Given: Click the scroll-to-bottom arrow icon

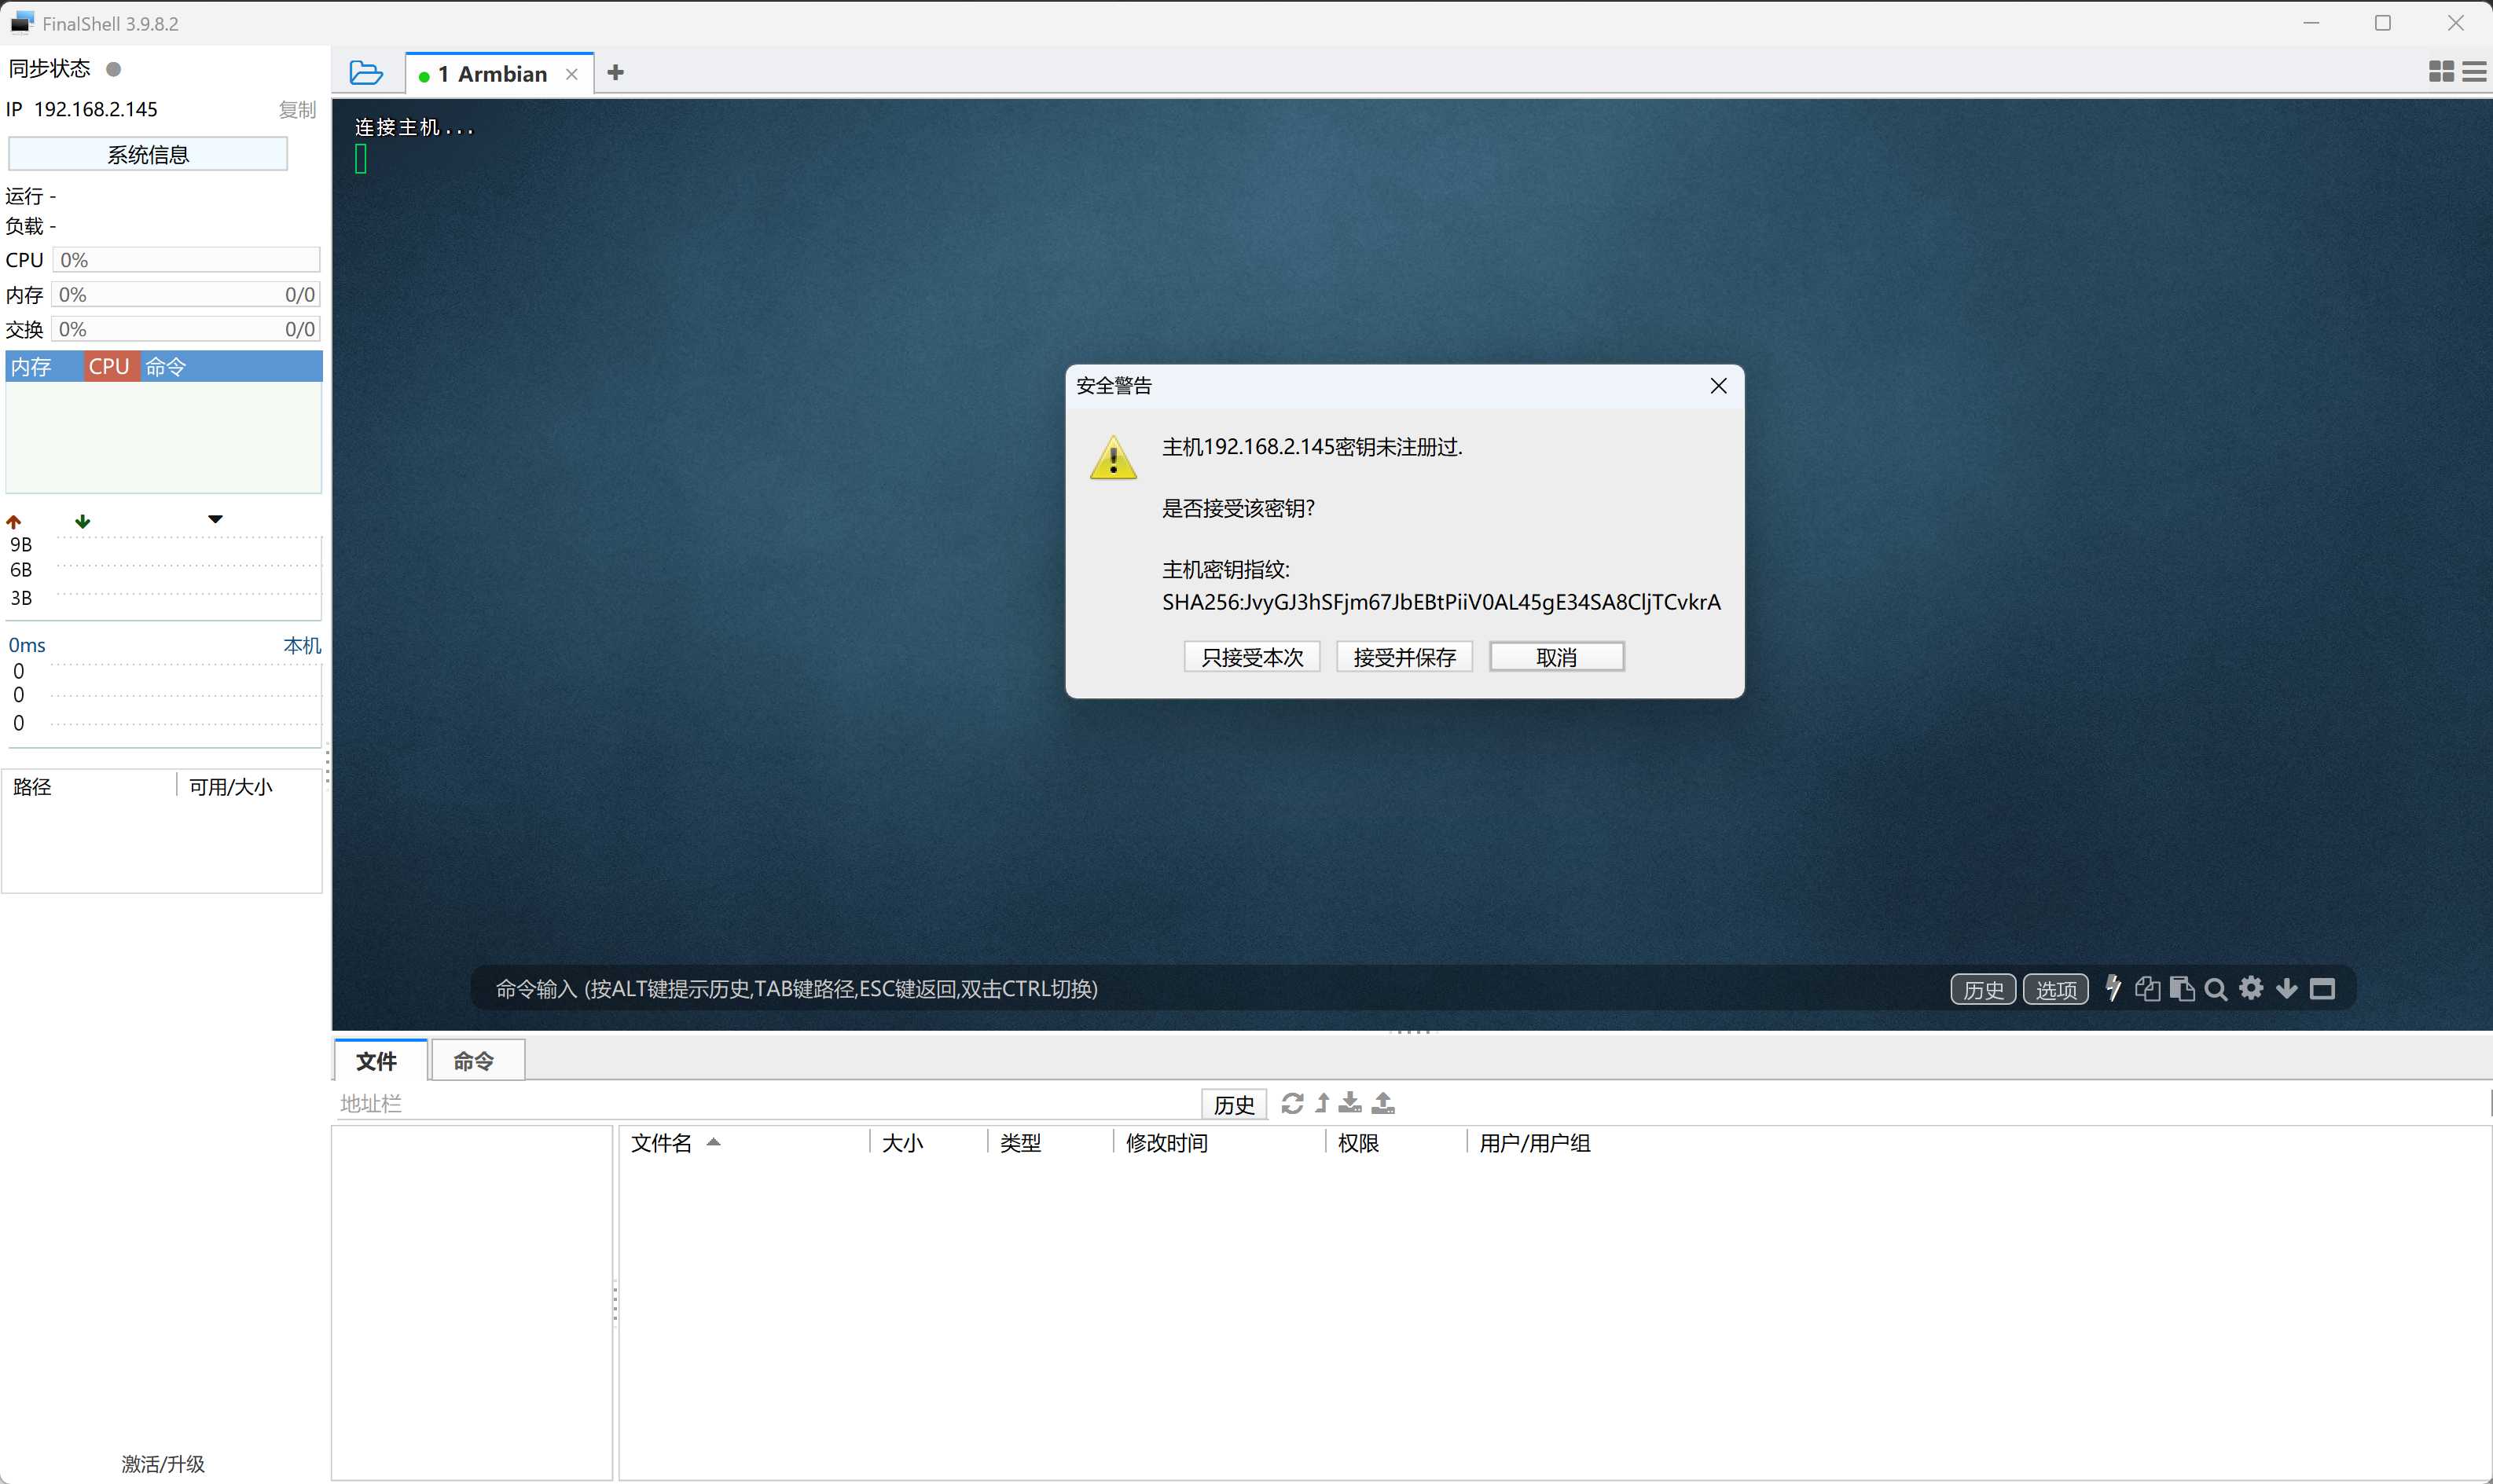Looking at the screenshot, I should tap(2287, 988).
